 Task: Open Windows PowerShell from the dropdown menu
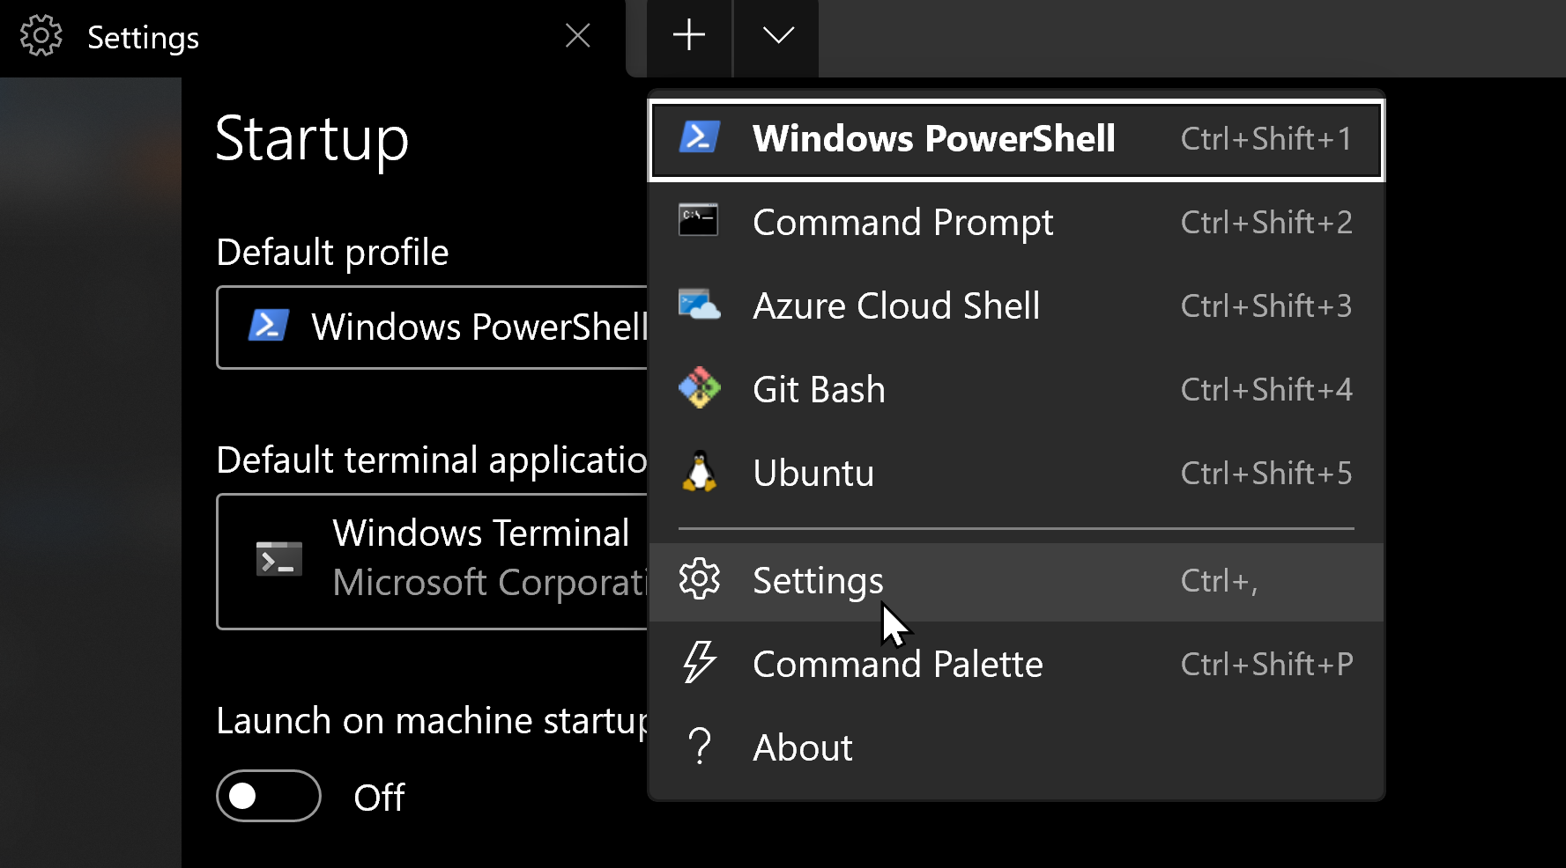tap(1016, 139)
